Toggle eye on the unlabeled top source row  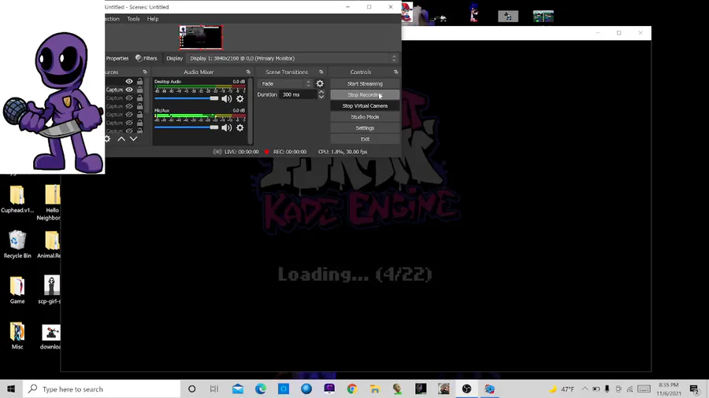pos(129,81)
